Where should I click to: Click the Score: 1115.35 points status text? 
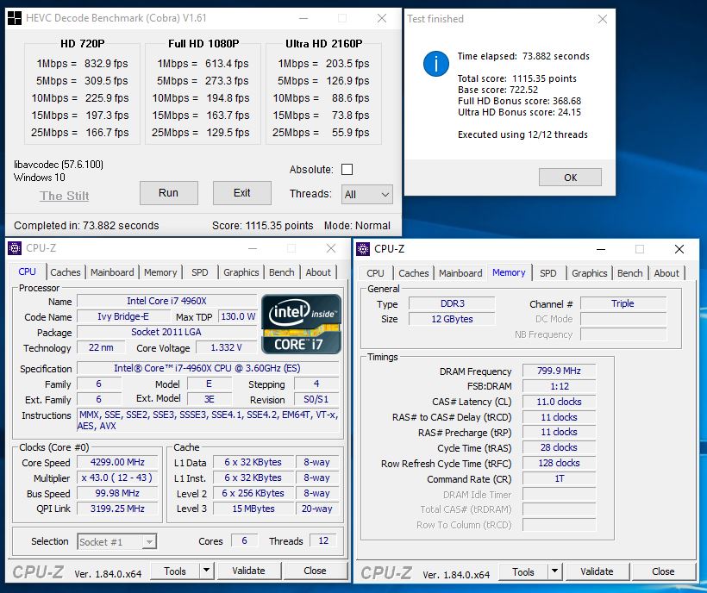(x=262, y=226)
